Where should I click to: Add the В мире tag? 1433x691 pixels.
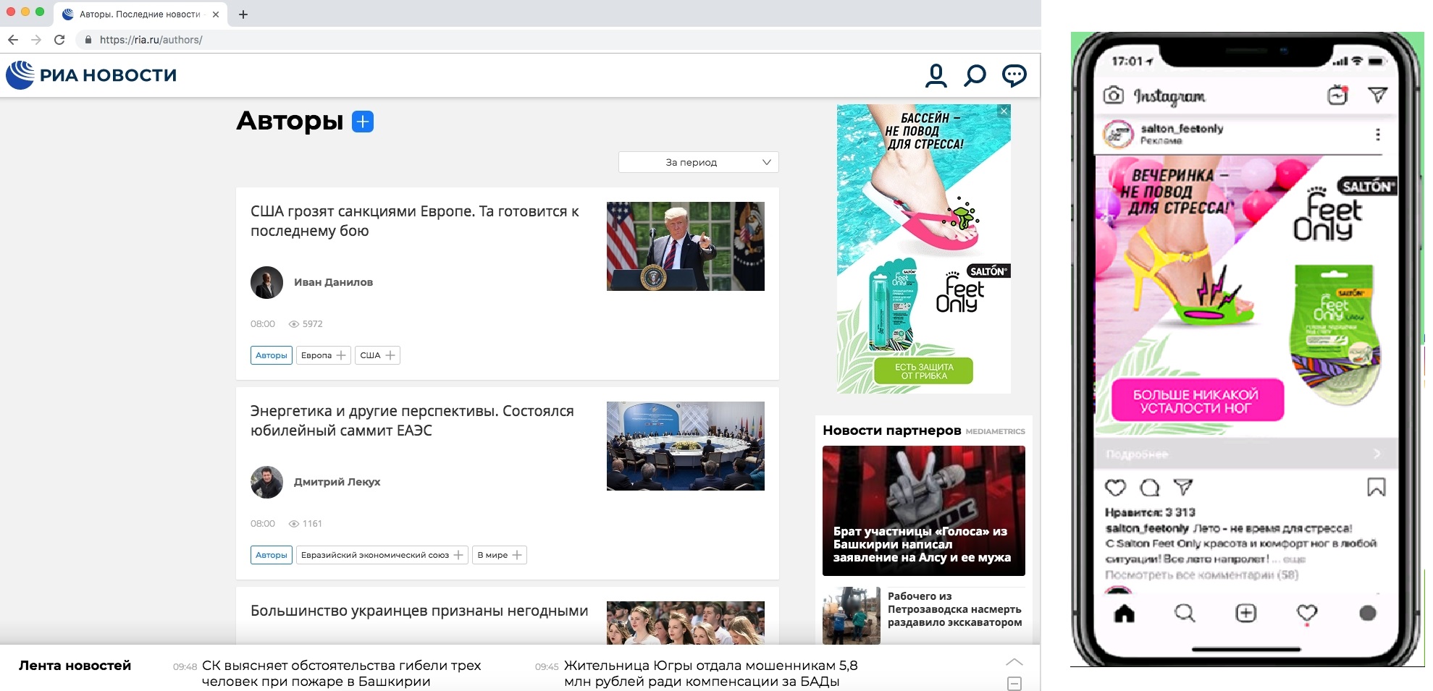pos(517,555)
